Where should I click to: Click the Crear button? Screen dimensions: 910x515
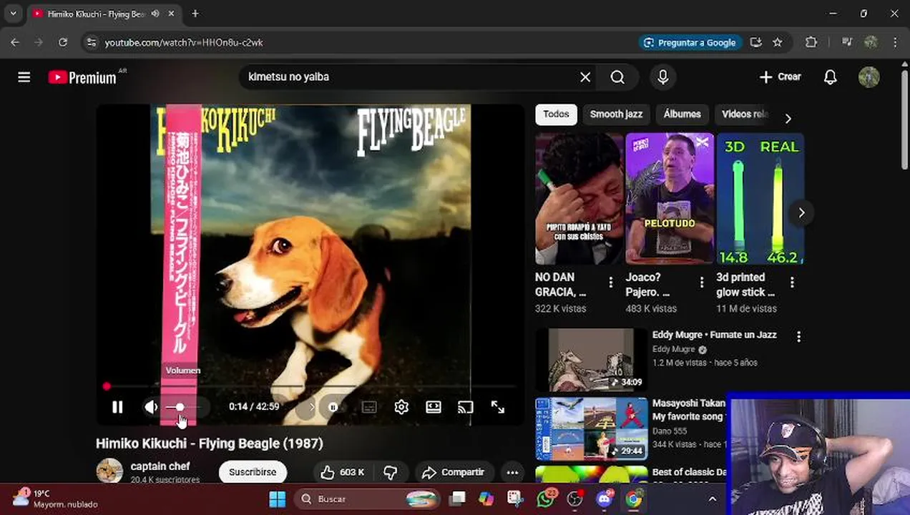pyautogui.click(x=780, y=77)
